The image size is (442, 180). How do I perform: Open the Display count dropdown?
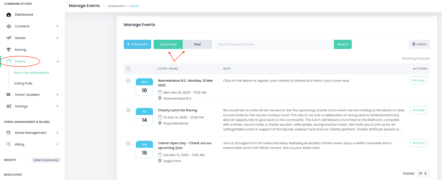tap(422, 173)
